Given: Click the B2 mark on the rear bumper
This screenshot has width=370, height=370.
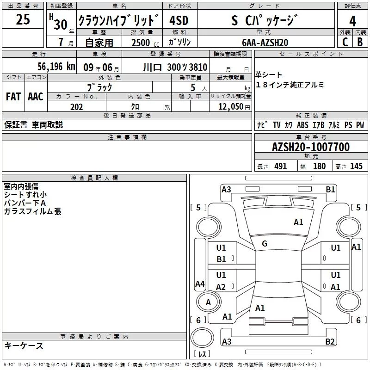Looking at the screenshot, I should point(330,341).
